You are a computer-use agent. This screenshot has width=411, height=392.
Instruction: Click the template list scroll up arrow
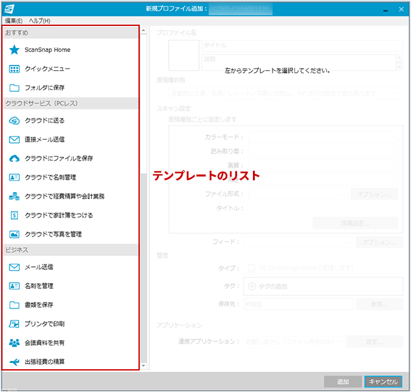pos(144,30)
